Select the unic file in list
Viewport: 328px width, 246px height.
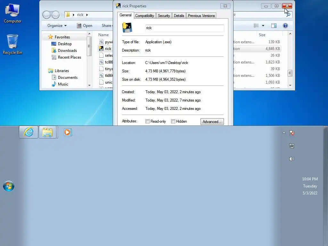coord(106,82)
